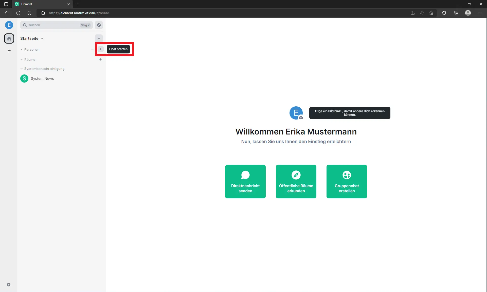Add a room using the Räume plus icon
Screen dimensions: 487x292
click(101, 59)
